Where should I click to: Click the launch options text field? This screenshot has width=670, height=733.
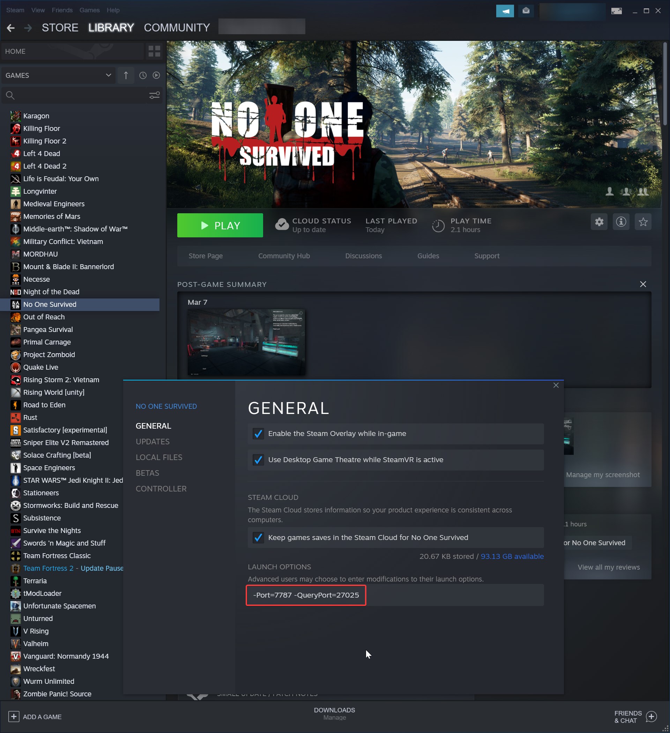point(395,595)
